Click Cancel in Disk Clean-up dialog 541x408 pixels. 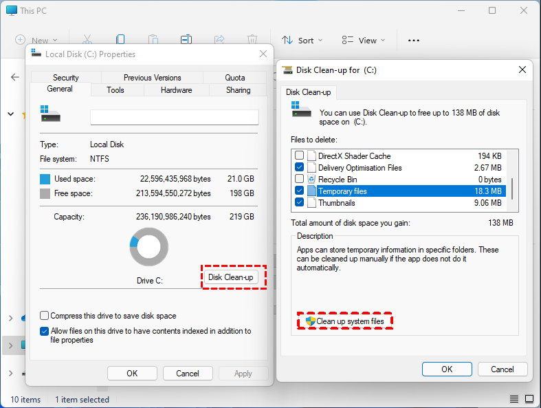point(503,369)
